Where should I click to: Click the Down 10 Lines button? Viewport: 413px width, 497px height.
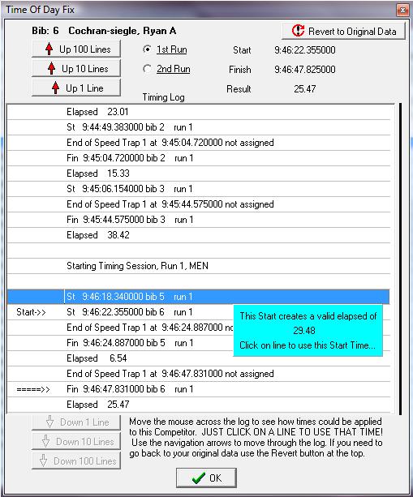[76, 442]
